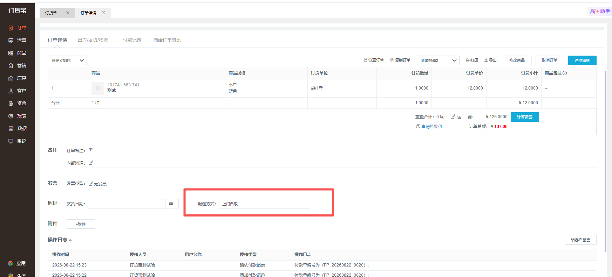
Task: Open 报表 in the sidebar
Action: (17, 116)
